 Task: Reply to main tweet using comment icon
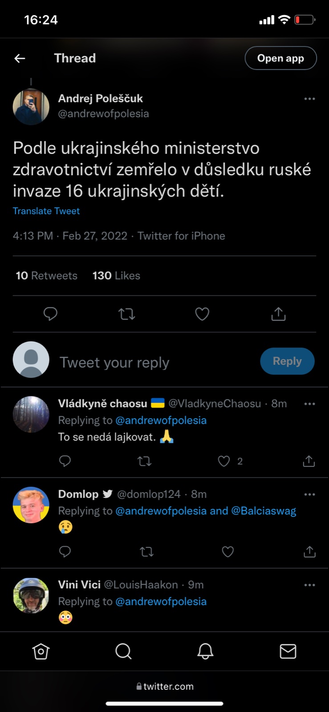(50, 314)
